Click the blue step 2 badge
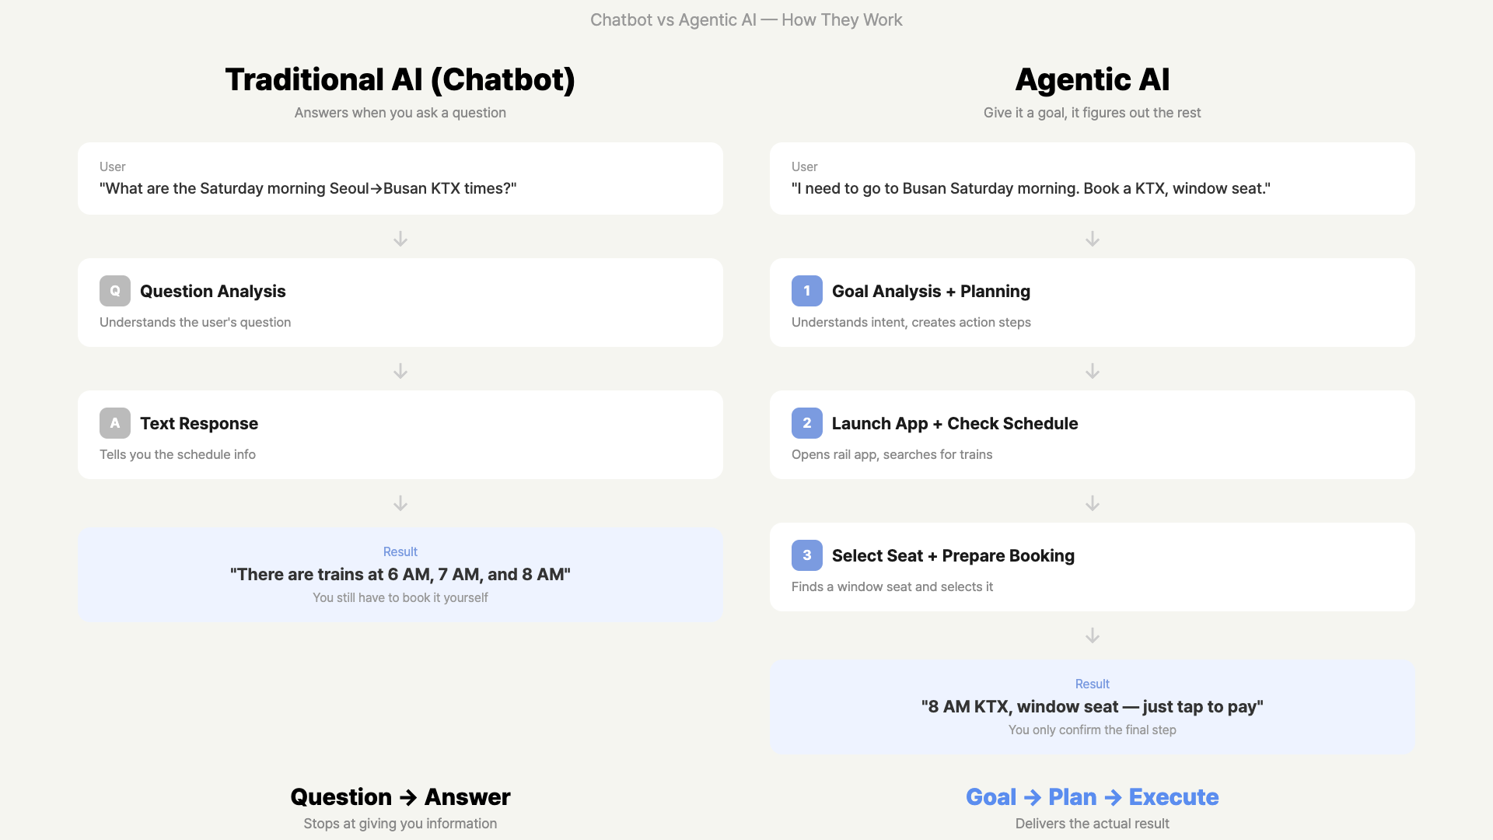Viewport: 1493px width, 840px height. (807, 423)
